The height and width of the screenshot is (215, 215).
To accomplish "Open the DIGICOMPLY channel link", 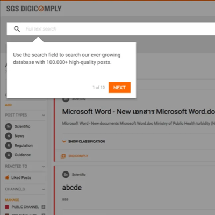I will click(78, 156).
